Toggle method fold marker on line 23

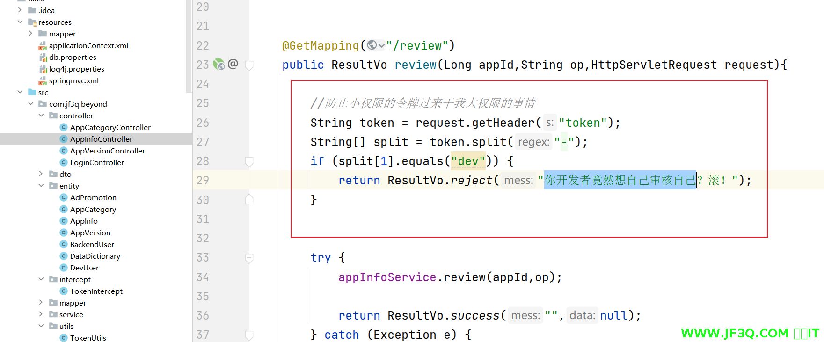pos(249,65)
